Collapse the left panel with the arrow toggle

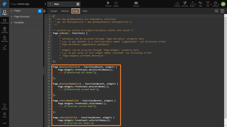point(44,11)
